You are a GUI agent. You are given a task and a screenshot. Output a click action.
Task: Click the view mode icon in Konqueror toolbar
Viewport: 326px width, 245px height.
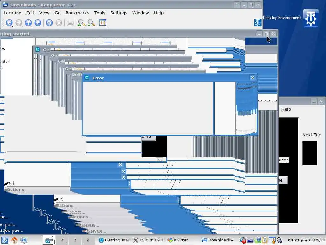(103, 23)
